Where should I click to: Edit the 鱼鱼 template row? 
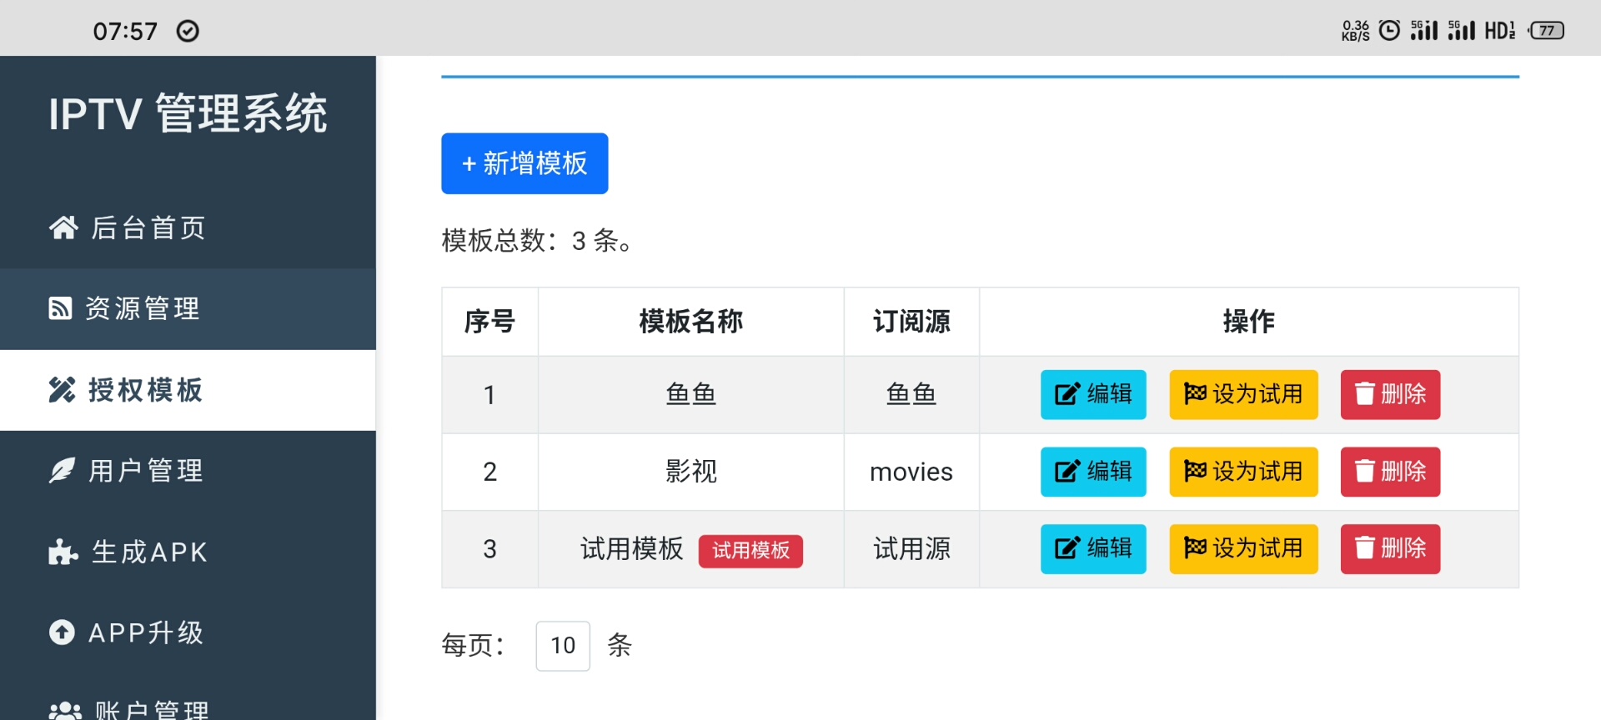[1093, 394]
